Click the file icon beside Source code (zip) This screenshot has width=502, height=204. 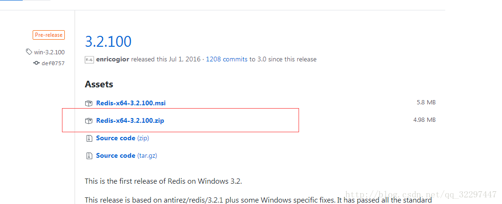tap(88, 138)
